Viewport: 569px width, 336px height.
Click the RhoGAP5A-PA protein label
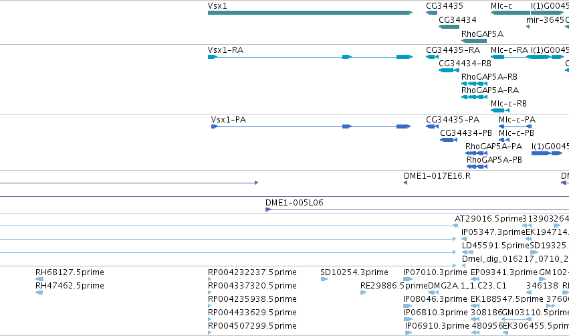[x=493, y=147]
